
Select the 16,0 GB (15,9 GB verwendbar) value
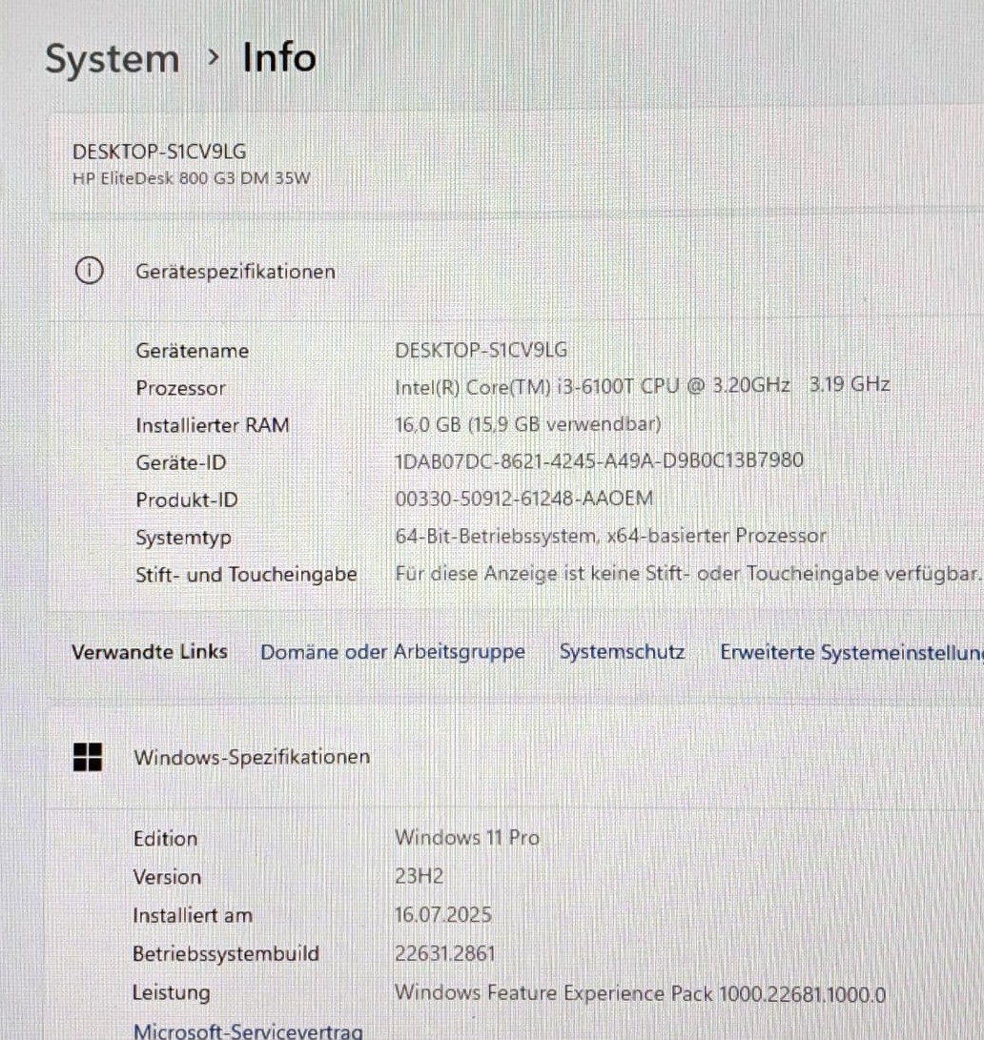528,424
